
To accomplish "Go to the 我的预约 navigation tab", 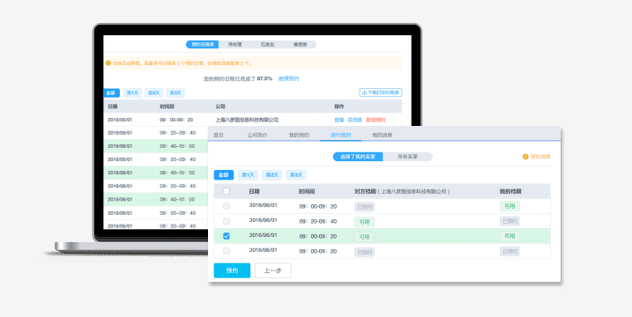I will [x=299, y=135].
